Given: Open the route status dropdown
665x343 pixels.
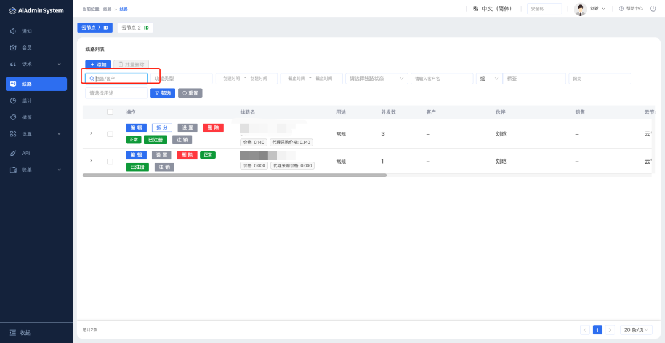Looking at the screenshot, I should (377, 79).
